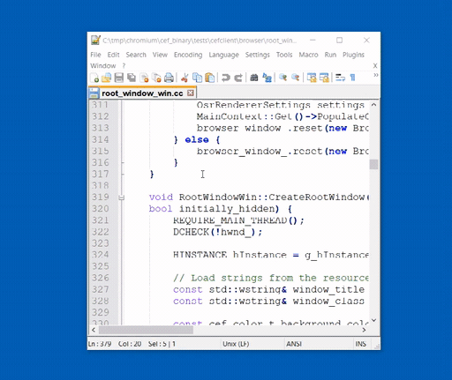
Task: Click the vertical scrollbar down arrow
Action: click(x=373, y=320)
